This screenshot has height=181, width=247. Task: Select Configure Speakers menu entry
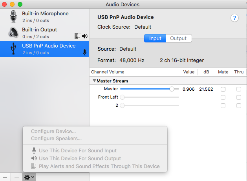pyautogui.click(x=56, y=139)
